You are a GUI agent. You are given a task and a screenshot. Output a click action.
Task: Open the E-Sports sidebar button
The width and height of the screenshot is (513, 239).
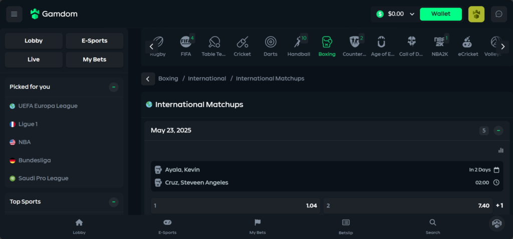(95, 41)
